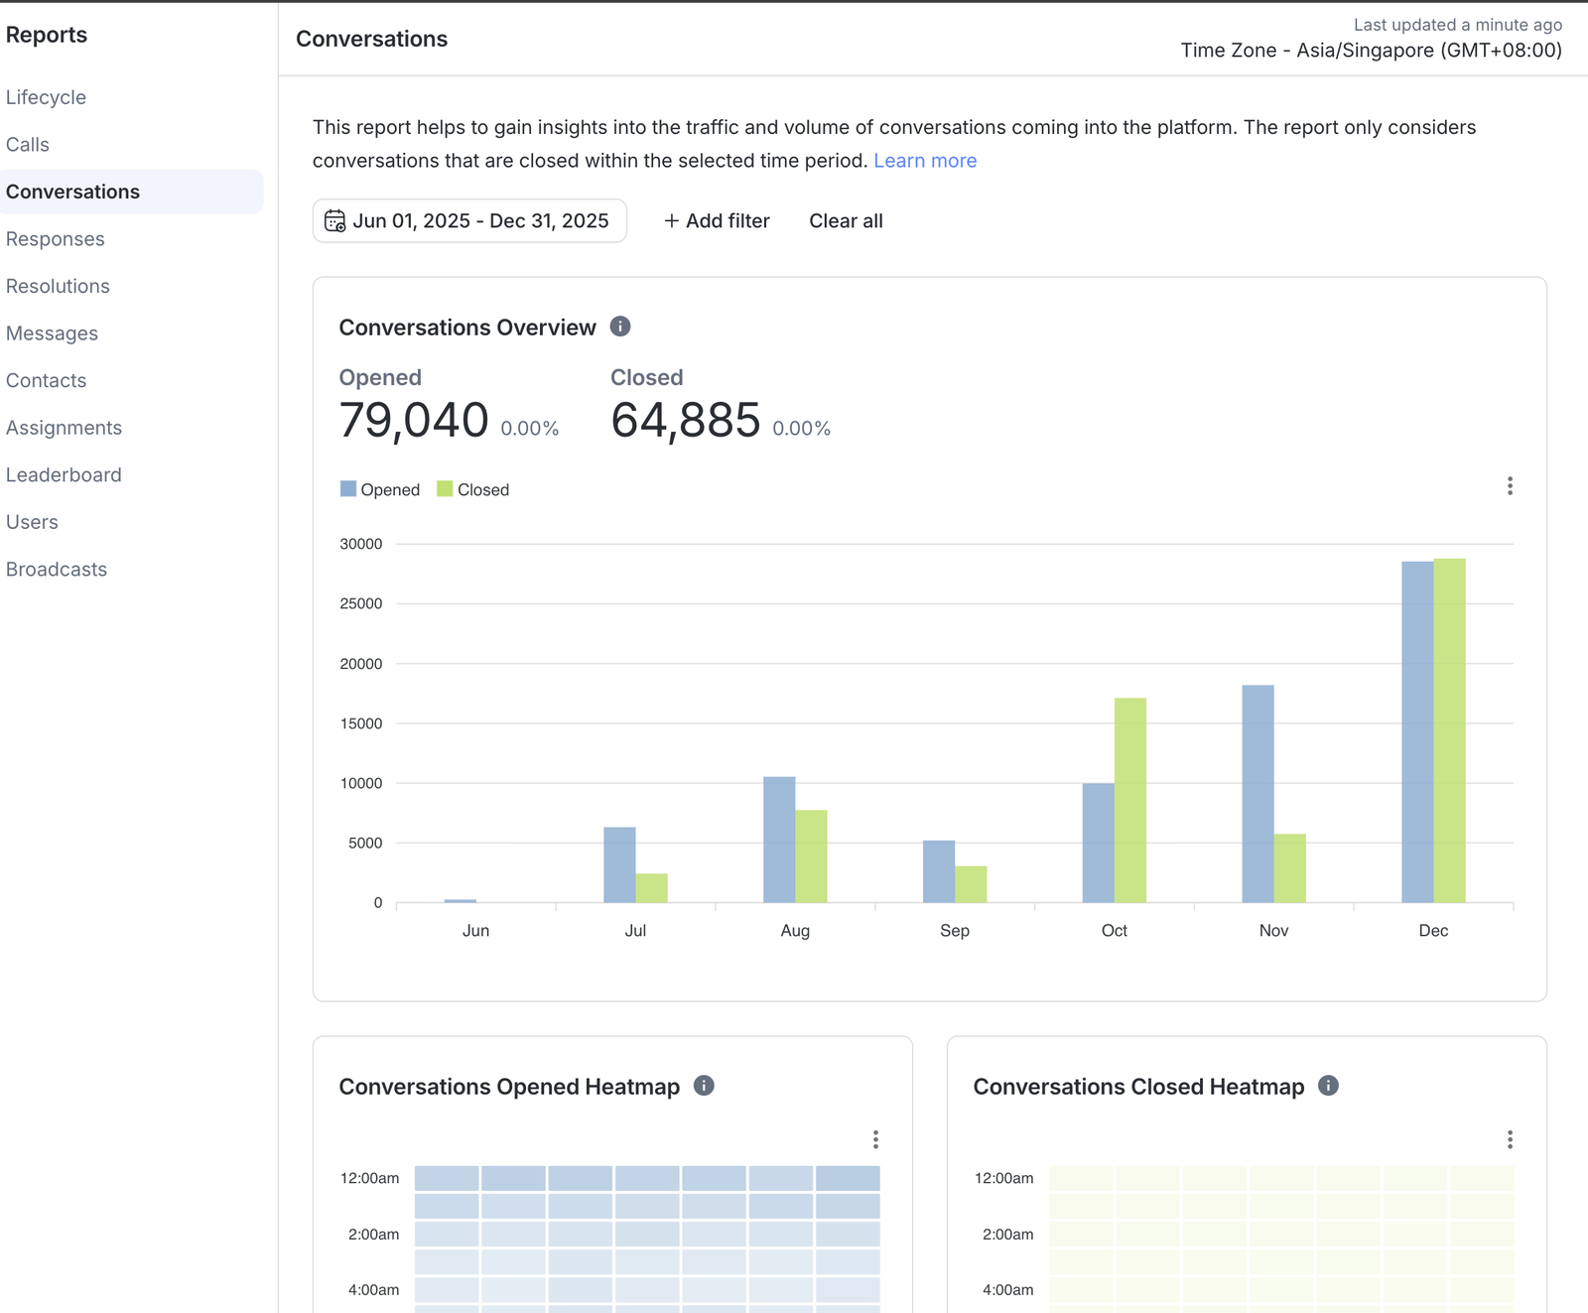Click the 12:00am row label in Opened Heatmap
This screenshot has width=1588, height=1313.
(369, 1178)
